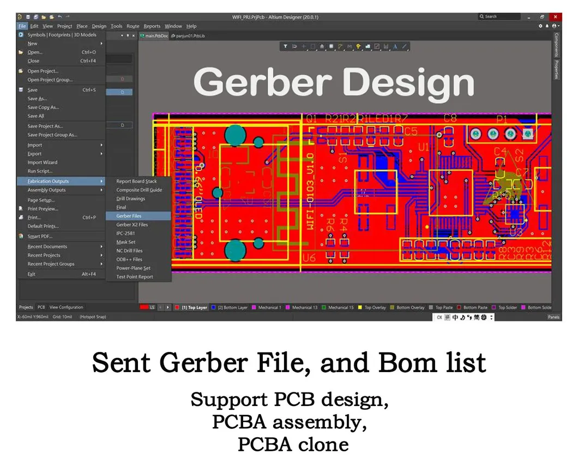Screen dimensions: 578x460
Task: Switch to the [2] Bottom Layer tab
Action: click(x=232, y=308)
